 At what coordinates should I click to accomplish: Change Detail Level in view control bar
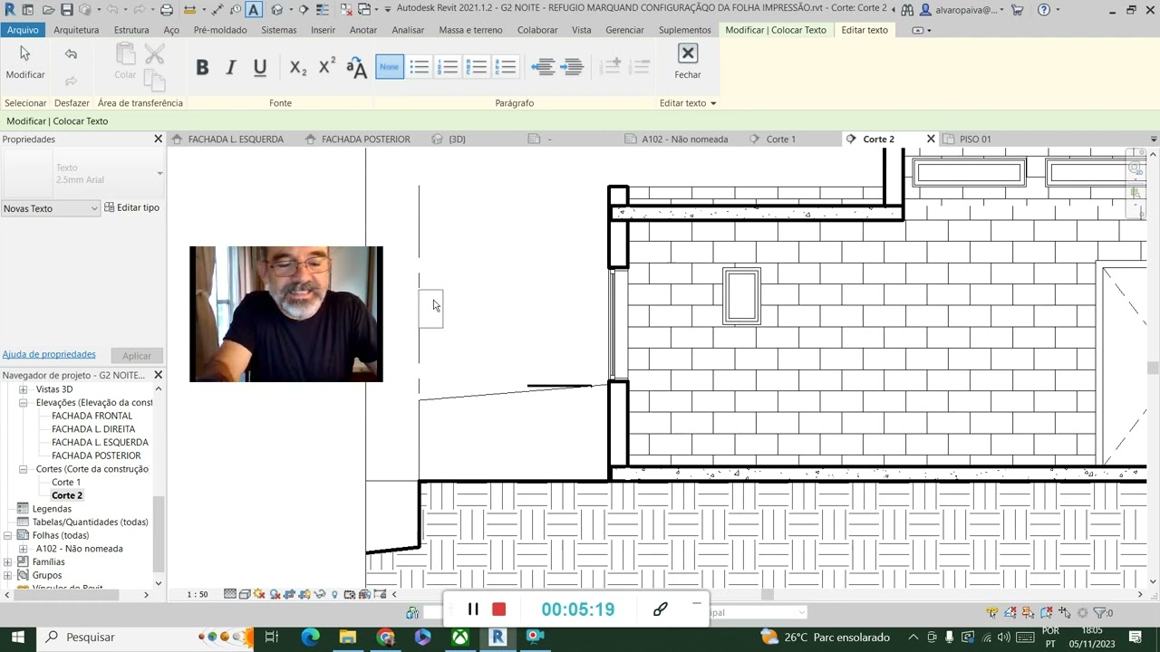click(230, 594)
